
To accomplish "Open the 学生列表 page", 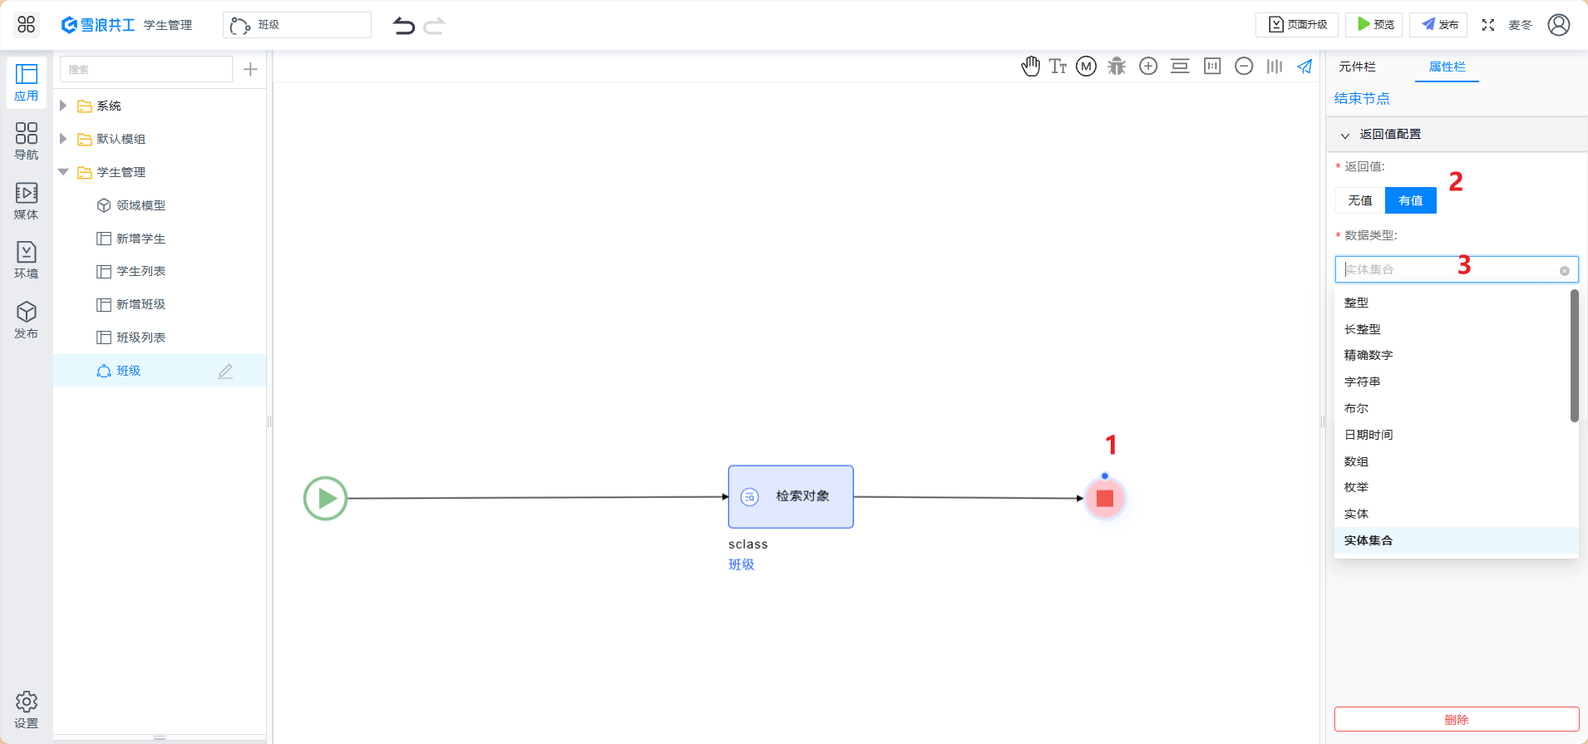I will pos(141,271).
